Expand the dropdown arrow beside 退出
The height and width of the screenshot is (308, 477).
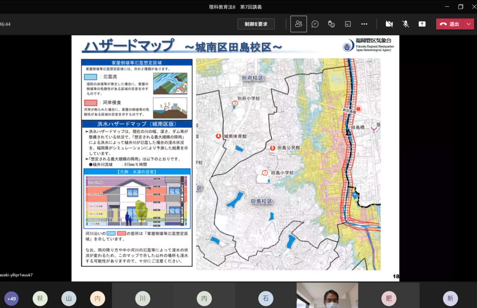point(469,24)
